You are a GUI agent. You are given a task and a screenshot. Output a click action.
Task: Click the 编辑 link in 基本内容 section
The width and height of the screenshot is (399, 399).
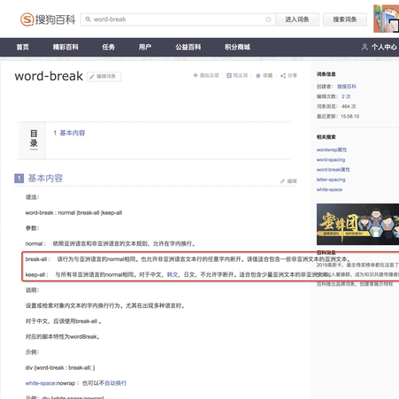pos(292,181)
